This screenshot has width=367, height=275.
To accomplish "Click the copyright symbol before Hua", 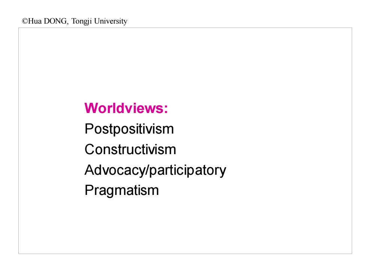I will pos(25,21).
